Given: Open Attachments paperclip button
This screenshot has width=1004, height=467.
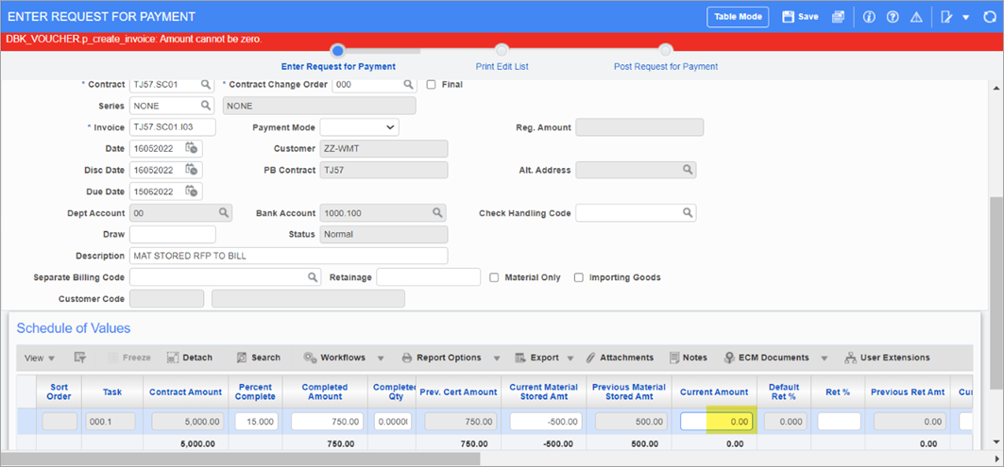Looking at the screenshot, I should (619, 358).
